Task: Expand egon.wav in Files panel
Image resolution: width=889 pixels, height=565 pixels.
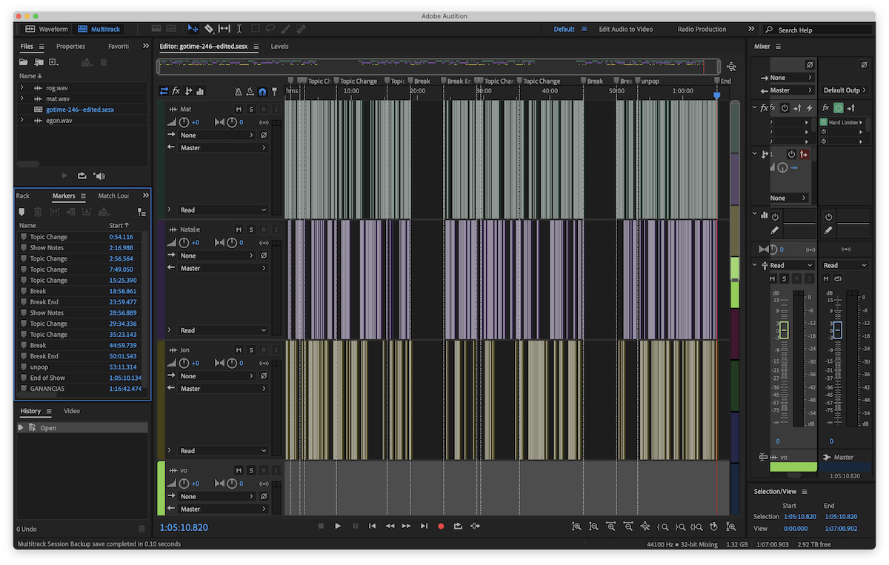Action: pyautogui.click(x=22, y=120)
